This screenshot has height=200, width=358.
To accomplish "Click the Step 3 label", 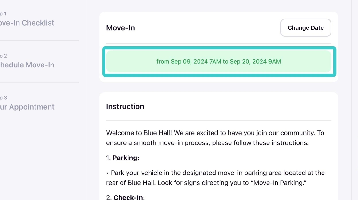I will pos(3,98).
